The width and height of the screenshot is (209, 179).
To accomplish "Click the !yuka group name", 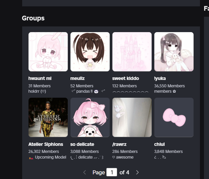I will [160, 78].
